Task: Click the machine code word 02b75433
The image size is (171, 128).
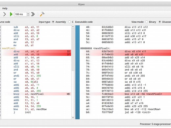Action: coord(108,52)
